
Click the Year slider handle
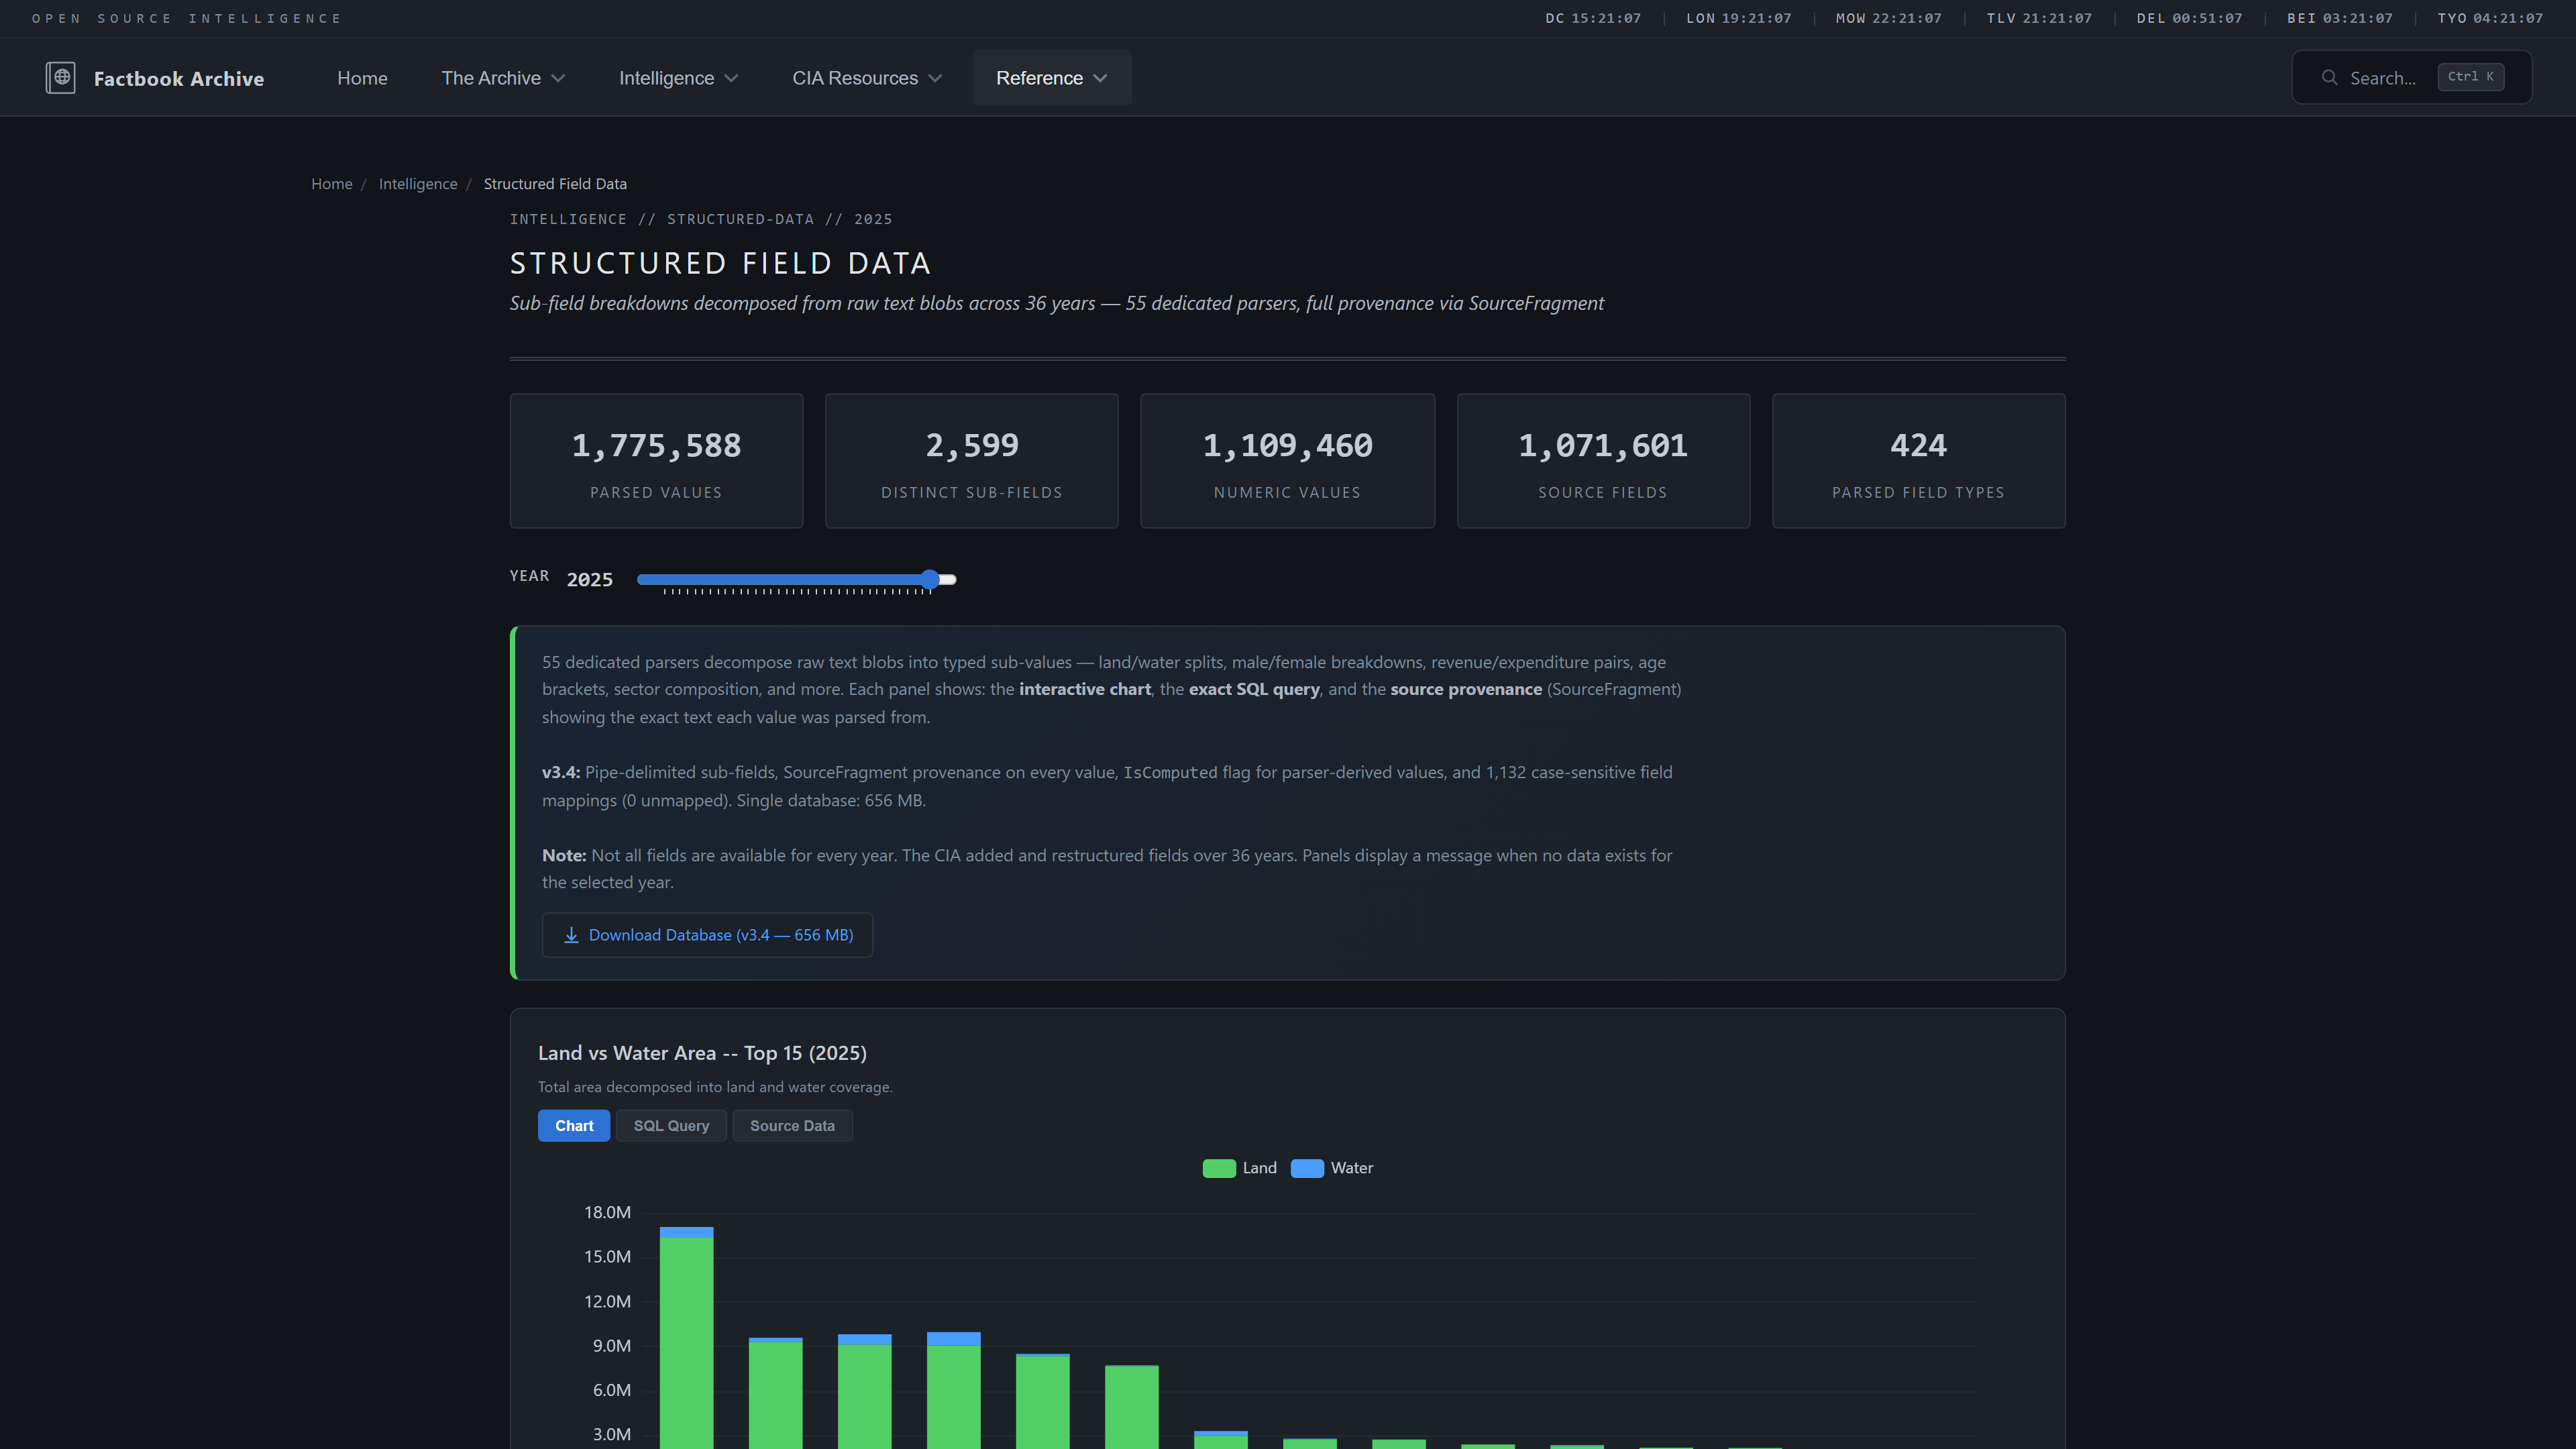tap(931, 579)
